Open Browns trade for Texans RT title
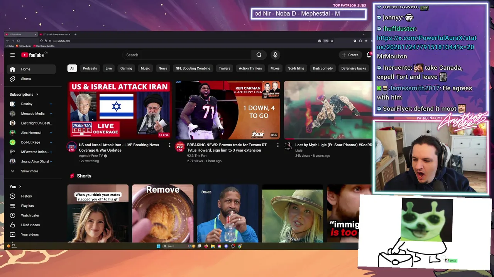Image resolution: width=494 pixels, height=277 pixels. pos(227,147)
